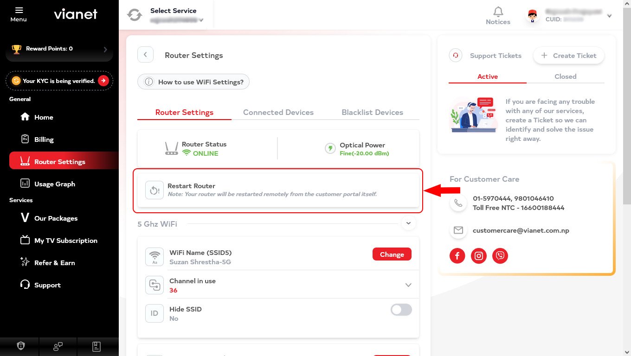Switch to the Router Settings tab
The image size is (631, 356).
(x=184, y=112)
